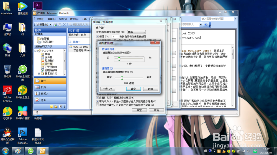
Task: Open the contact search dropdown arrow
Action: (x=201, y=25)
